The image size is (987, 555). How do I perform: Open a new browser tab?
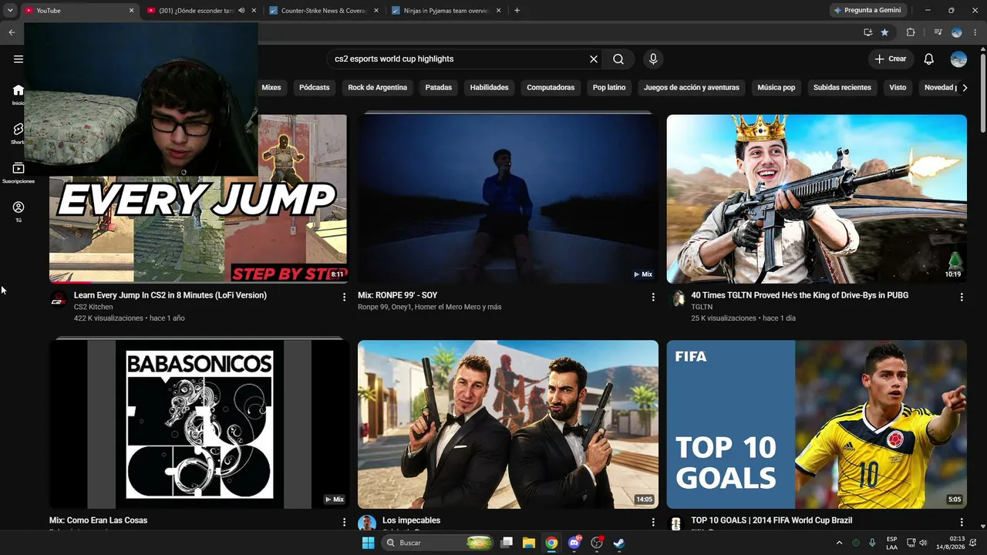click(517, 11)
